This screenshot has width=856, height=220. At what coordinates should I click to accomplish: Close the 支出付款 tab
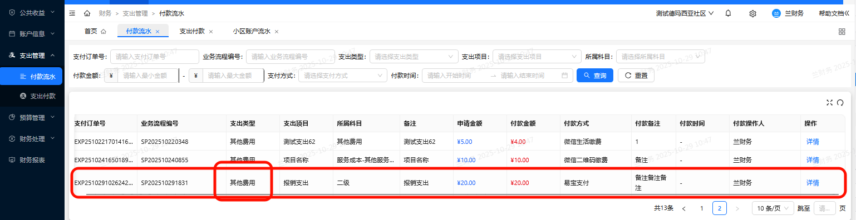pyautogui.click(x=211, y=32)
